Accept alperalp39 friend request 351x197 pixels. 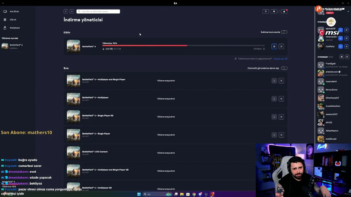pyautogui.click(x=341, y=30)
